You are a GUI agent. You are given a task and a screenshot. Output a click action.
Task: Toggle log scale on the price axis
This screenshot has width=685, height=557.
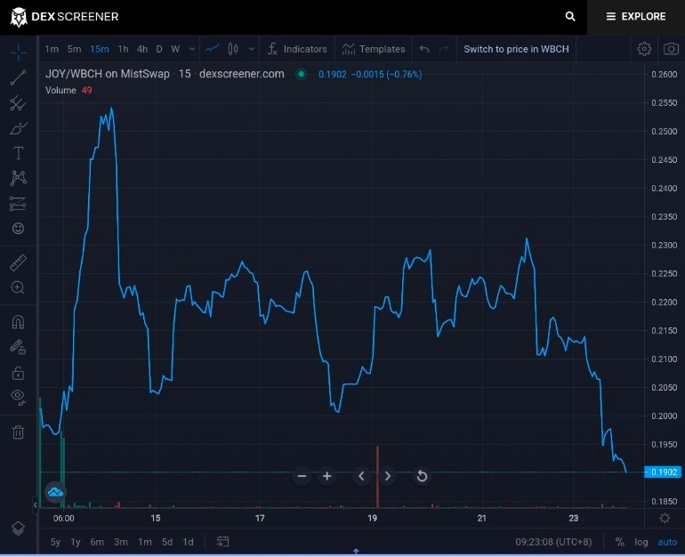641,542
